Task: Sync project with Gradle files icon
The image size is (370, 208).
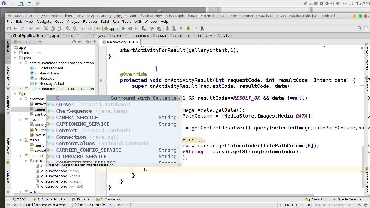Action: click(167, 28)
